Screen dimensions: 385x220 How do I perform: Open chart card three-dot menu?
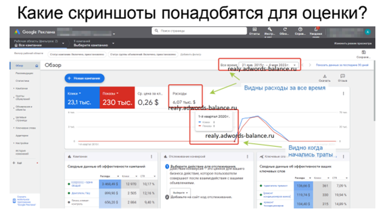click(x=343, y=93)
